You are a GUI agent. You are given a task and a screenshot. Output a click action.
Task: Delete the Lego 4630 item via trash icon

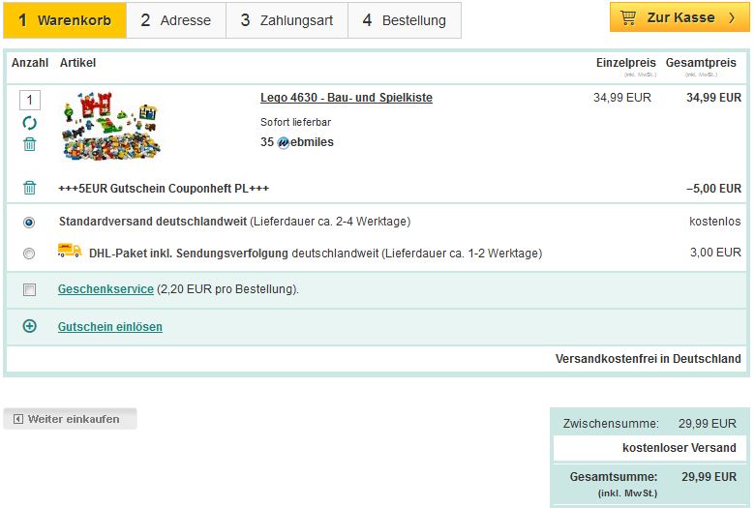click(x=30, y=144)
